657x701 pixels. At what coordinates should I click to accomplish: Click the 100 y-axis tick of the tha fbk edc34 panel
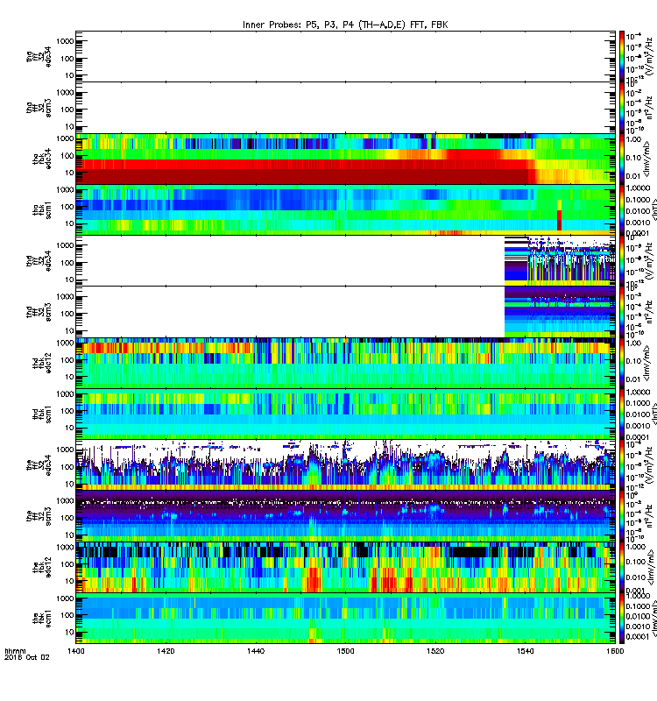tap(67, 156)
